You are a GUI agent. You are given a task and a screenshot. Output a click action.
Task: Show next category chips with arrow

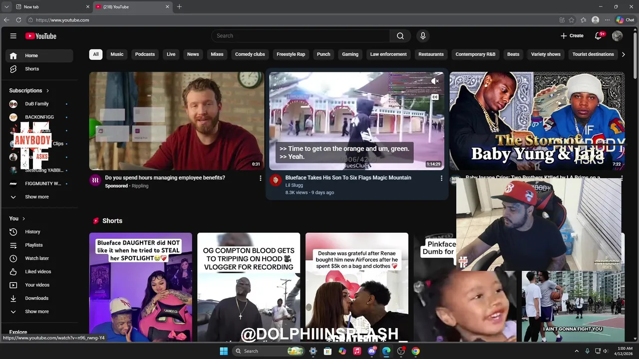coord(623,54)
